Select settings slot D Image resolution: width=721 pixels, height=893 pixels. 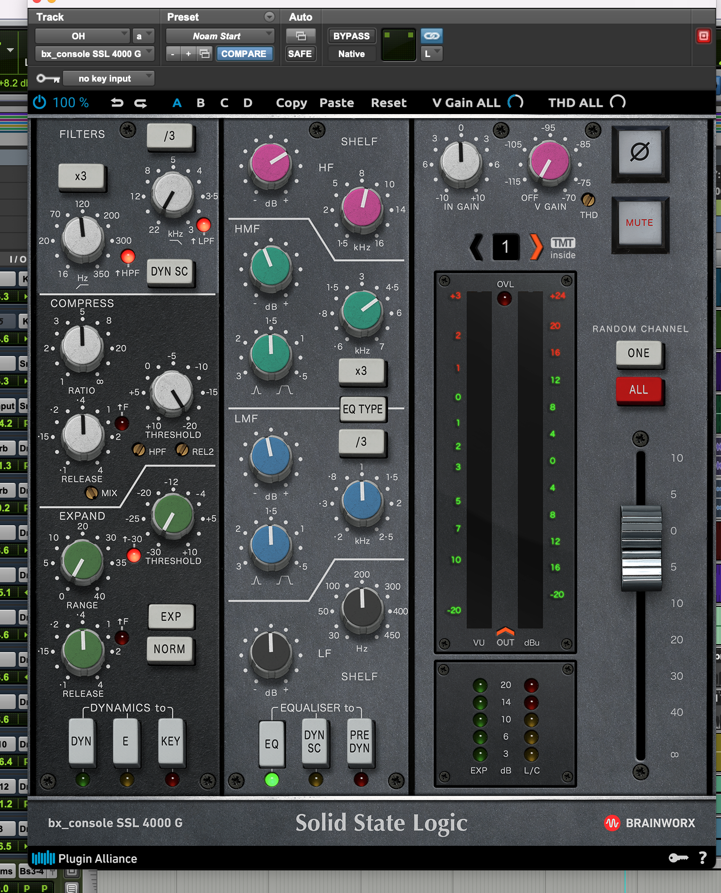click(x=248, y=103)
